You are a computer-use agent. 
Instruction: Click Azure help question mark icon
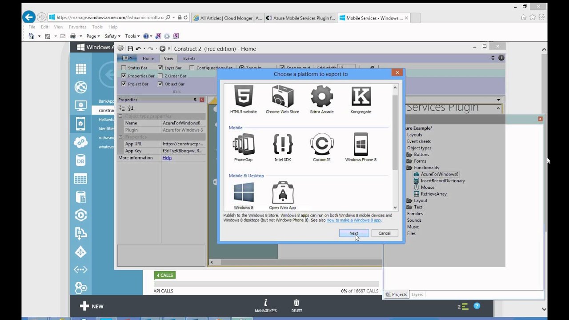[x=477, y=306]
